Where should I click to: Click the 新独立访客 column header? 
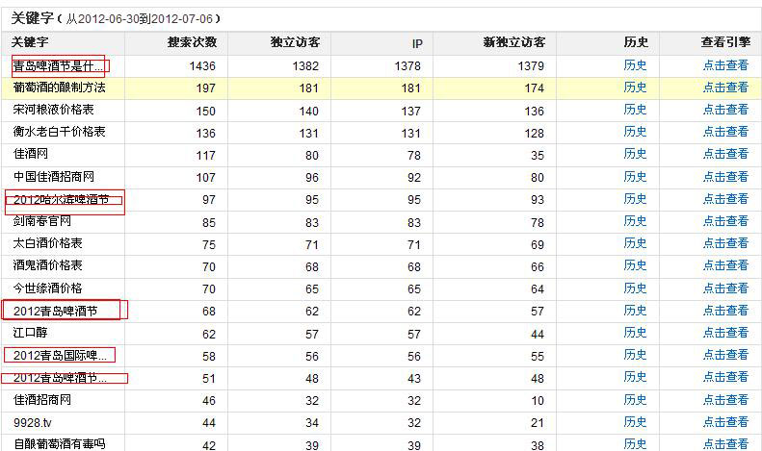(513, 42)
